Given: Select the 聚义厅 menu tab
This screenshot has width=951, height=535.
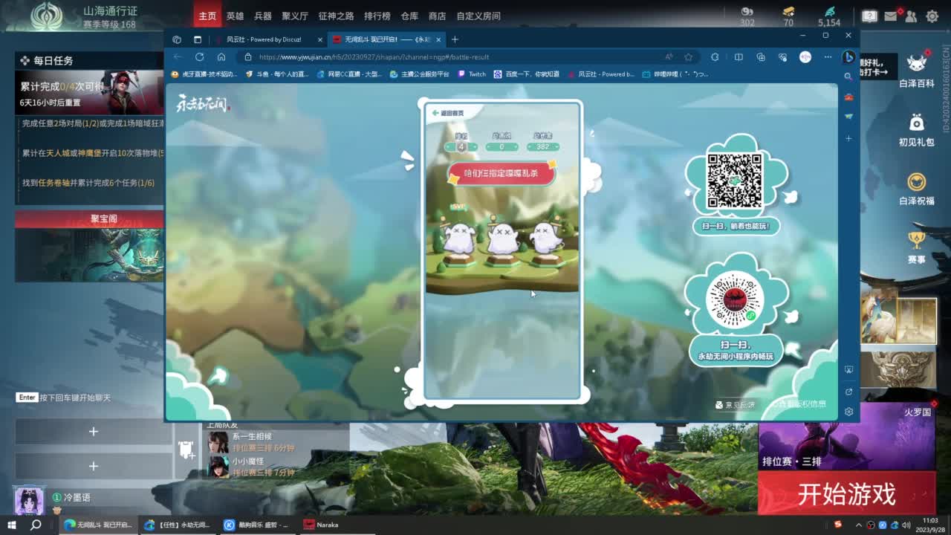Looking at the screenshot, I should [295, 16].
